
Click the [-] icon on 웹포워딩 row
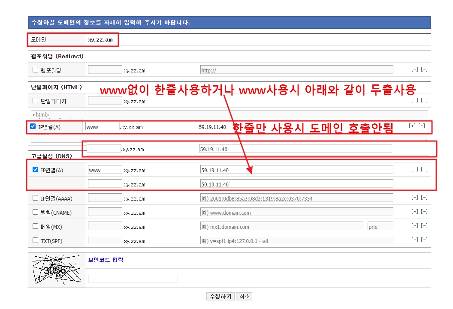(x=424, y=69)
